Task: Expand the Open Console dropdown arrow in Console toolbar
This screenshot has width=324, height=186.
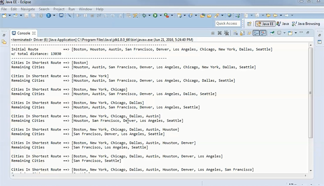Action: (296, 33)
